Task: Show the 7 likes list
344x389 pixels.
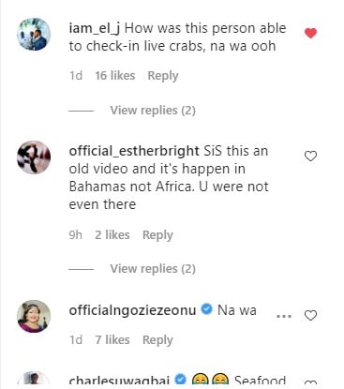Action: click(x=112, y=339)
